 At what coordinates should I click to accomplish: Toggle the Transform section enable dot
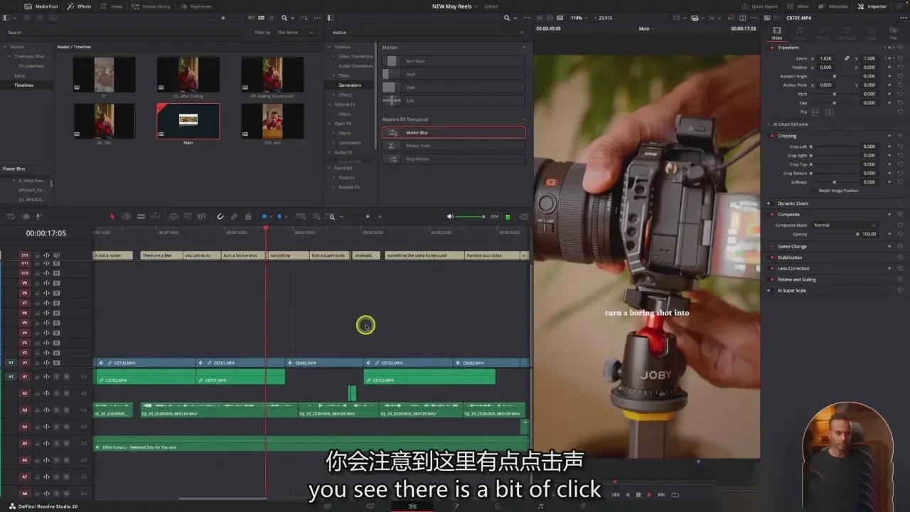772,48
